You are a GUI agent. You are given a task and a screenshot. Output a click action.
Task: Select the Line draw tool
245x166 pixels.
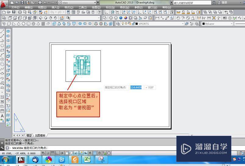(2, 31)
